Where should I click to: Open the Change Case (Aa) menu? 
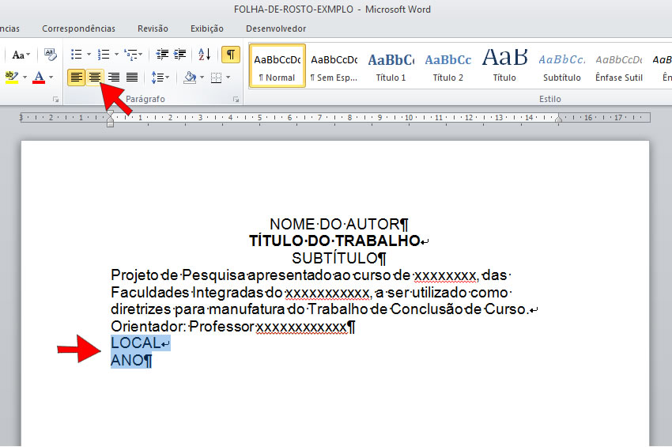point(21,55)
